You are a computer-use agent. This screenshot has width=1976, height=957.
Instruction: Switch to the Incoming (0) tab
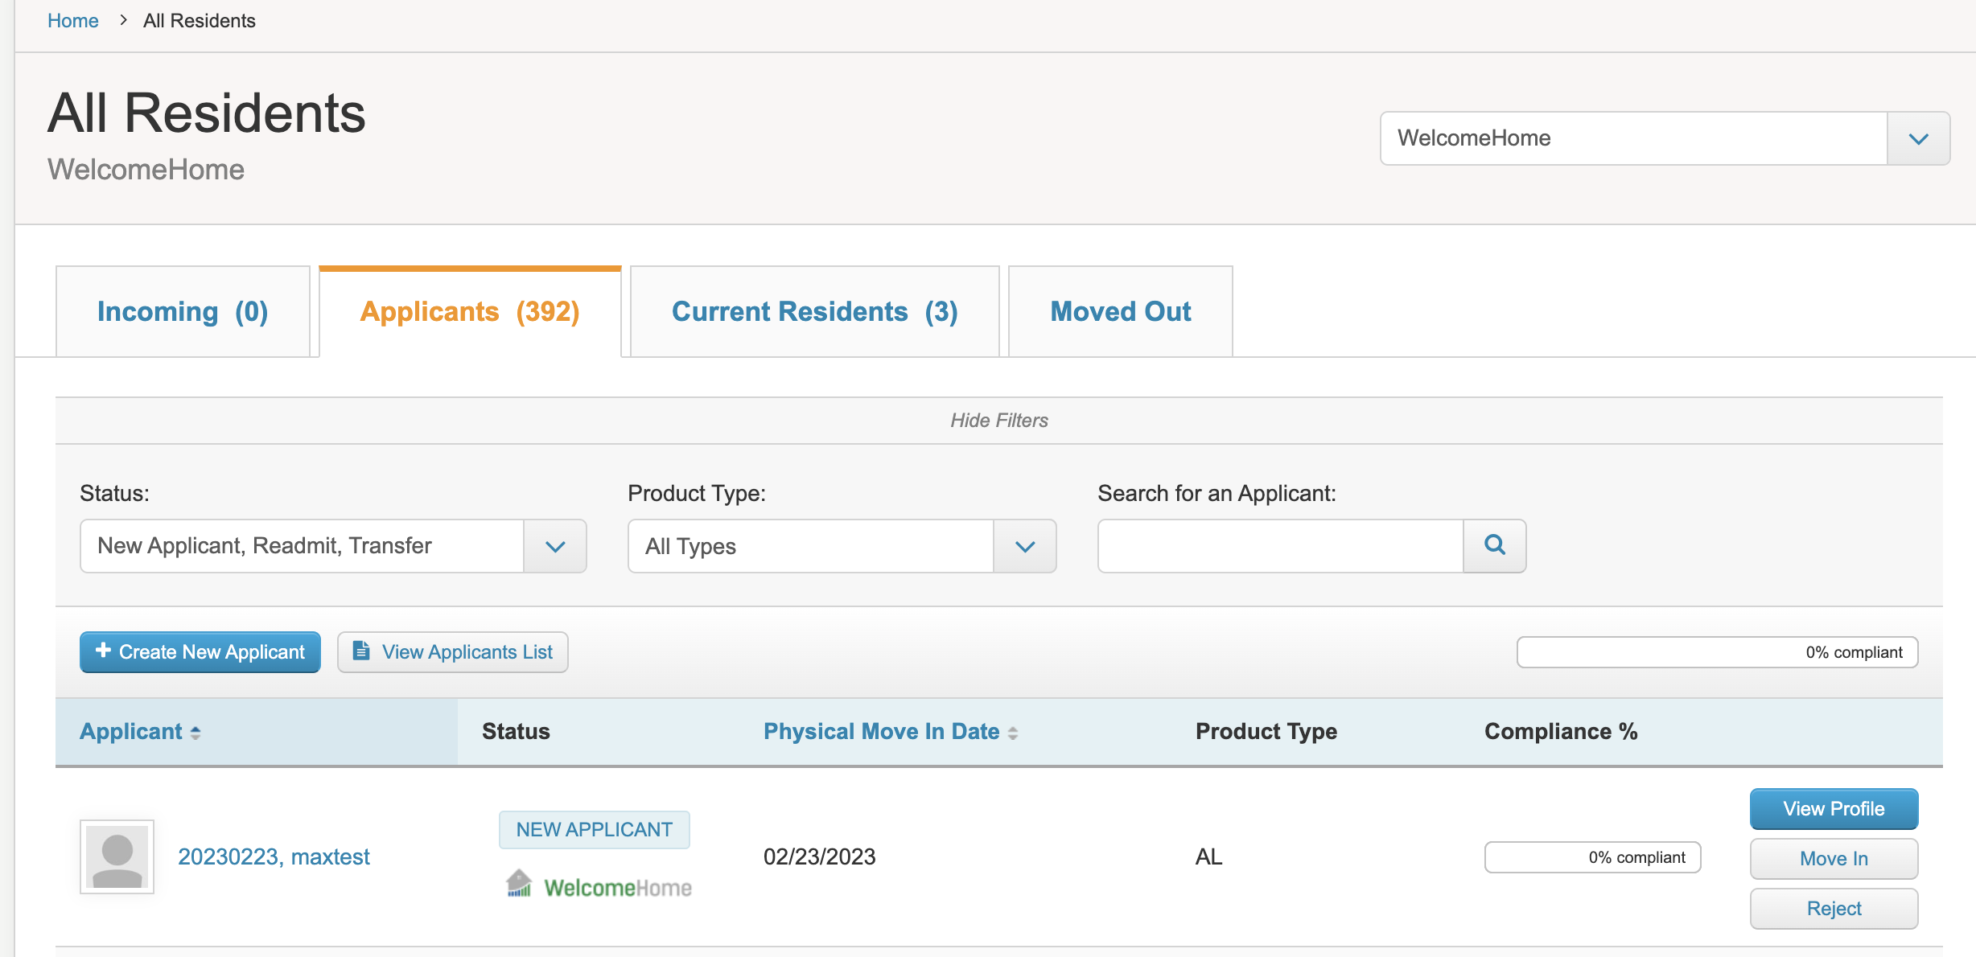[183, 311]
